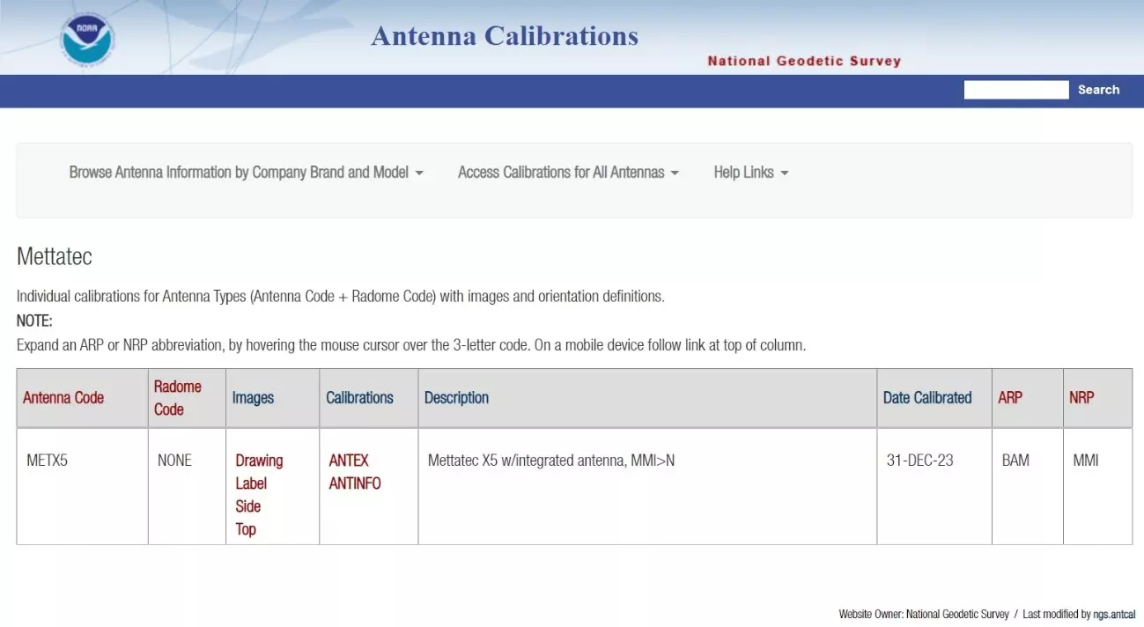This screenshot has width=1144, height=627.
Task: Click the Mettatec heading
Action: tap(55, 257)
